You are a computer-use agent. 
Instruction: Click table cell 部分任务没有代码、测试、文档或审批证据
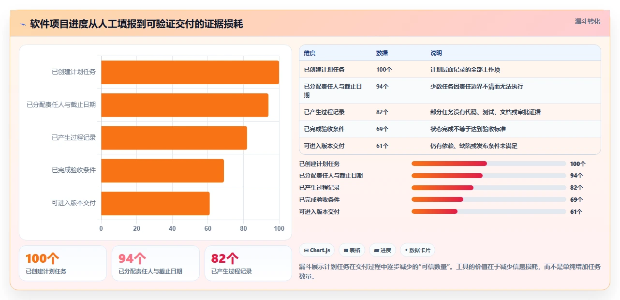(486, 112)
